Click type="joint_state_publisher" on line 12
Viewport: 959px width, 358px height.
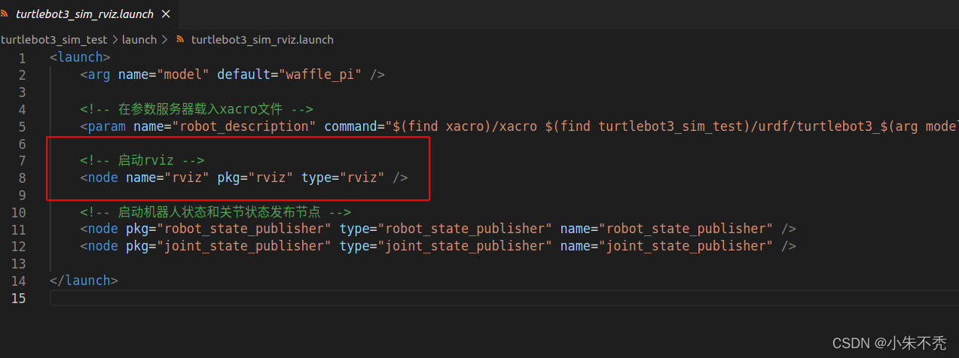[446, 246]
